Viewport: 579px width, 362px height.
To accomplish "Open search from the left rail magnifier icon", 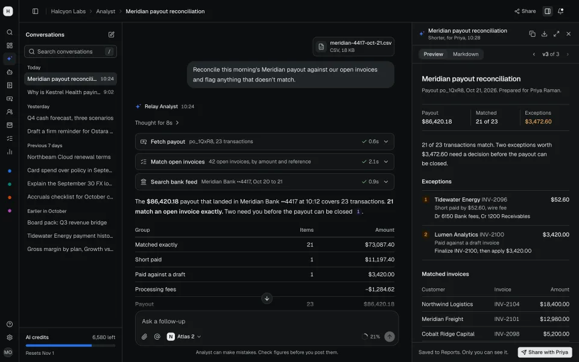I will 10,32.
